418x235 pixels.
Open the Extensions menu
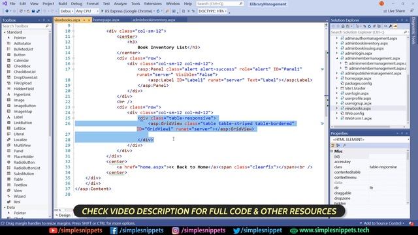tap(153, 4)
